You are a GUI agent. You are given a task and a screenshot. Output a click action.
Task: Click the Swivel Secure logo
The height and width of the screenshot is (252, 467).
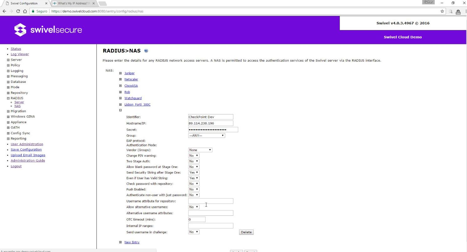click(x=48, y=30)
